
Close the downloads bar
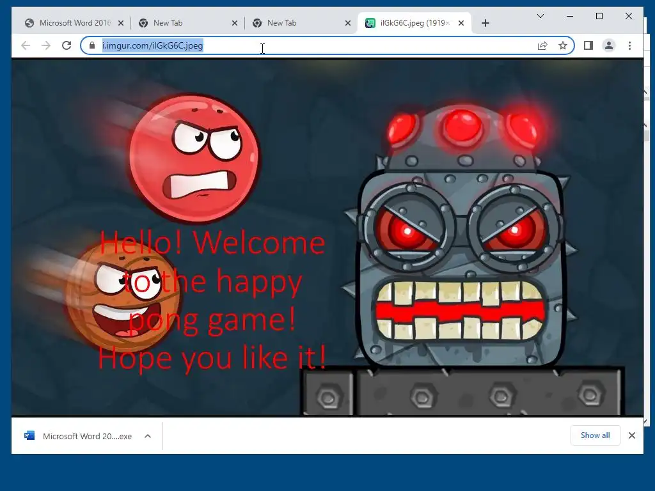[631, 435]
